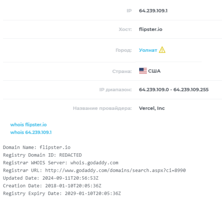Screen dimensions: 222x198
Task: Click the Registrar WHOIS Server line
Action: [x=61, y=163]
